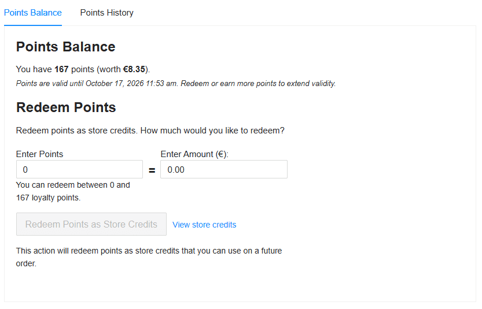Image resolution: width=482 pixels, height=309 pixels.
Task: Click the Redeem Points section heading
Action: pyautogui.click(x=66, y=107)
